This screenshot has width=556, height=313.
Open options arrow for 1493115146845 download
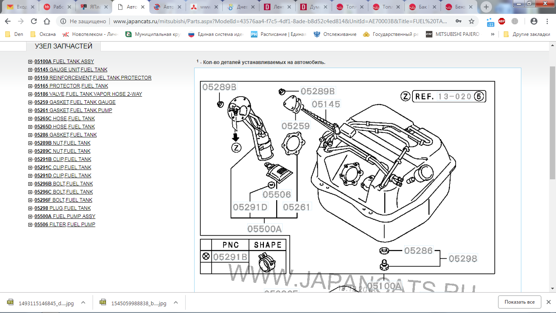[x=83, y=303]
